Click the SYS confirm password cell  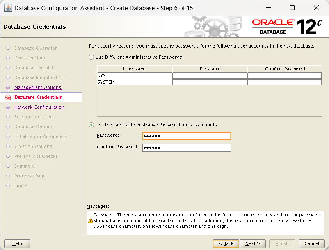pyautogui.click(x=285, y=75)
